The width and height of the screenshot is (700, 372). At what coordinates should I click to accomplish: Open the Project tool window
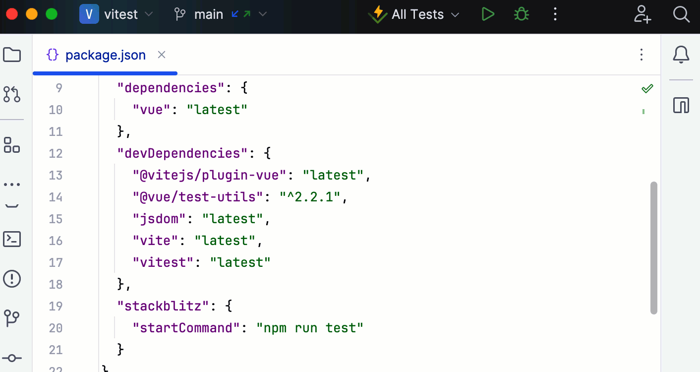click(12, 55)
